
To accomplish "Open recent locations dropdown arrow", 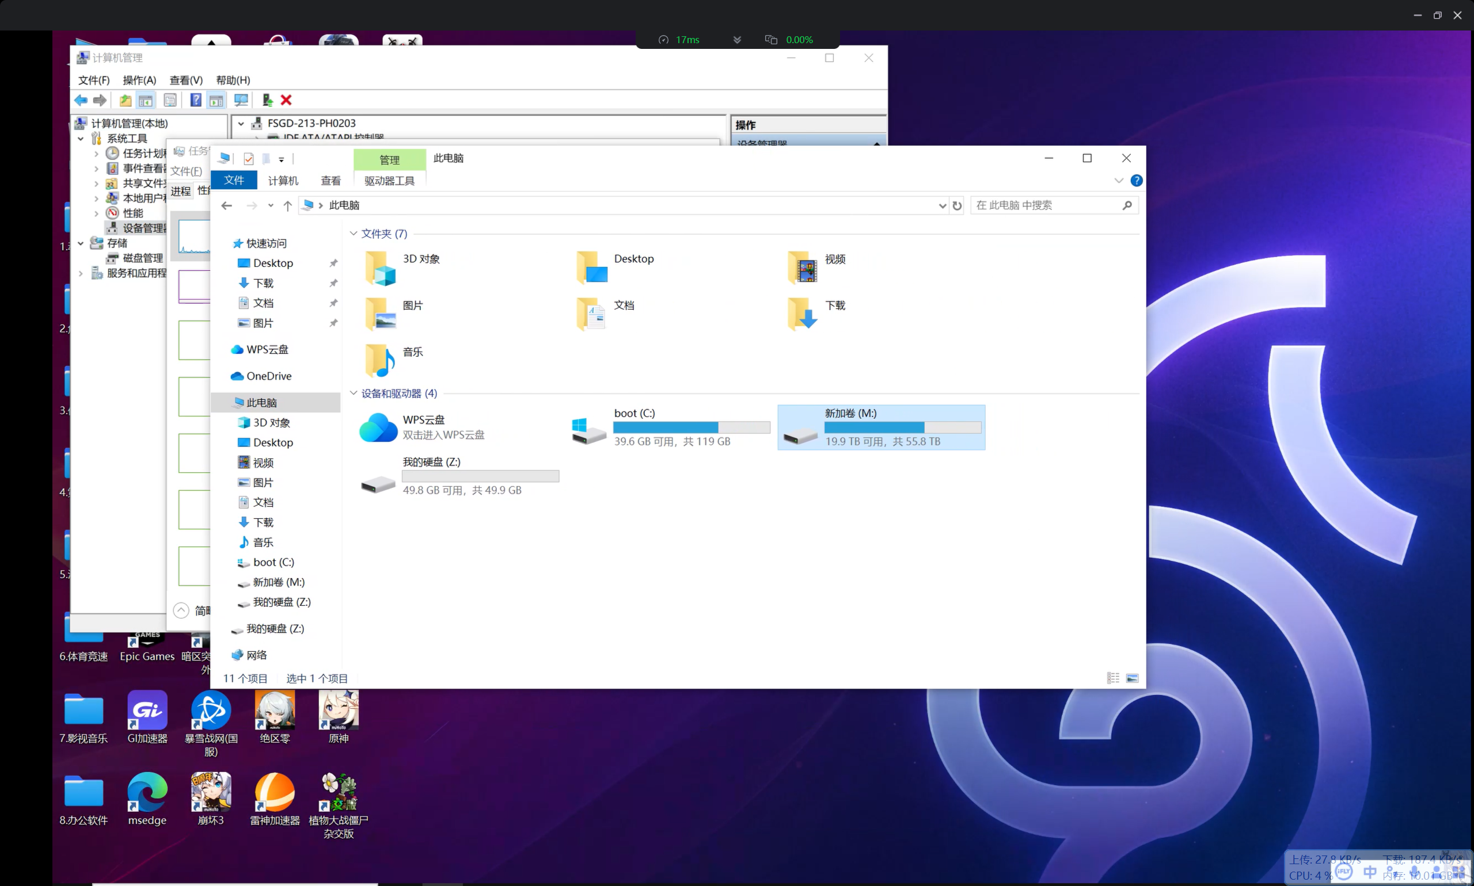I will pos(271,205).
